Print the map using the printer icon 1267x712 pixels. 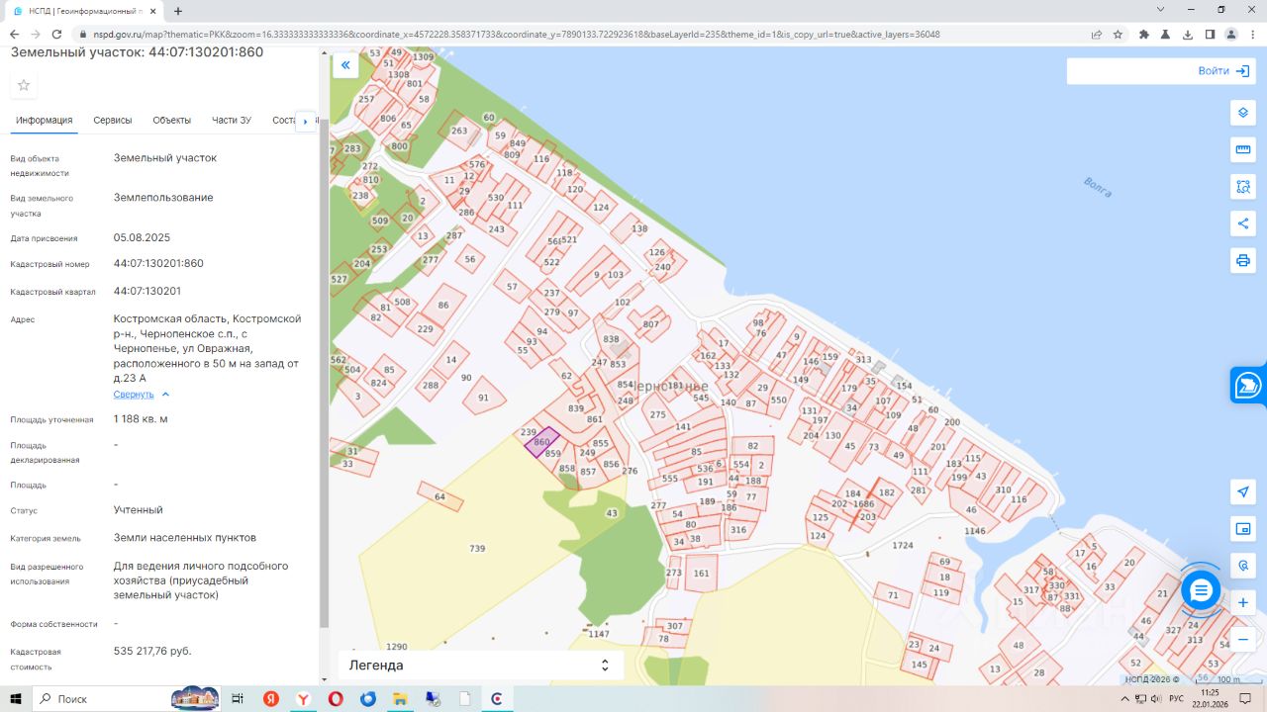click(1243, 261)
